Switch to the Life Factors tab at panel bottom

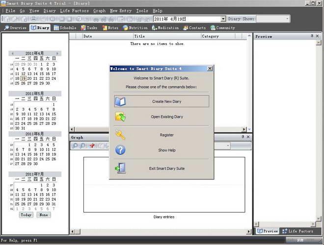pyautogui.click(x=298, y=231)
